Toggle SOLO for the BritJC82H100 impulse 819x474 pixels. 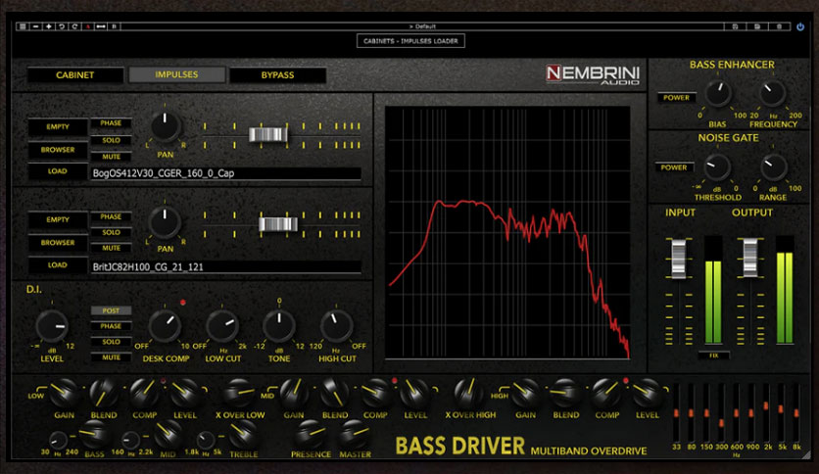[111, 232]
